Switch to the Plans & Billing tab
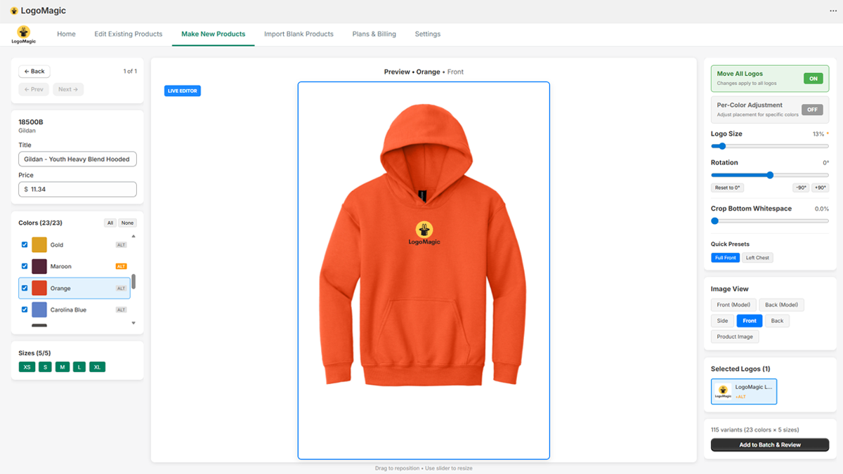 pos(374,34)
